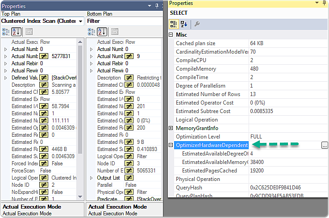Click ellipsis button for OptimizerHardwareDependent
This screenshot has width=329, height=218.
pos(325,145)
